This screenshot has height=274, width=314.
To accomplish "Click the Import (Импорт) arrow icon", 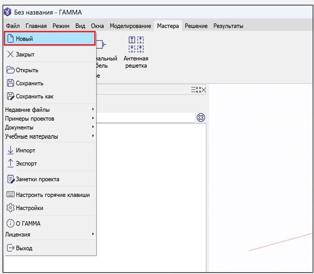I will click(10, 150).
